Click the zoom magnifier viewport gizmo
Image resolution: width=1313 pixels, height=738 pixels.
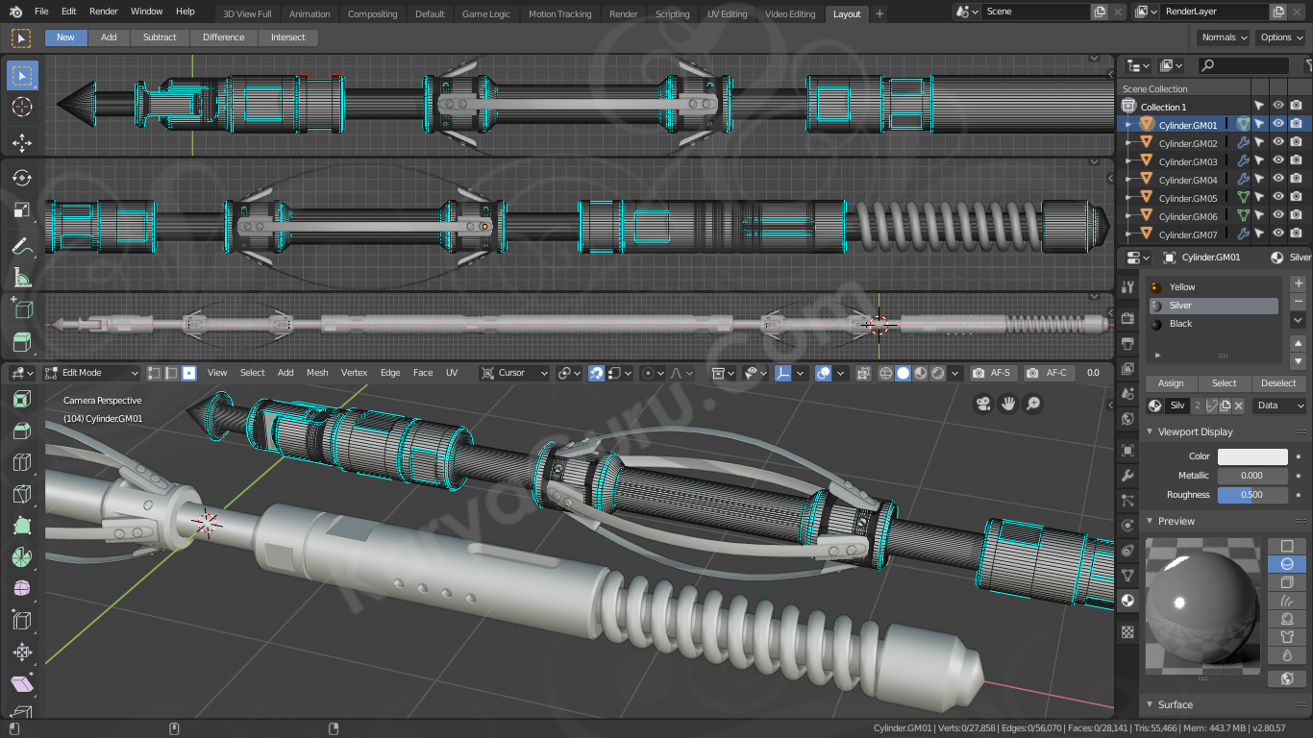1033,404
